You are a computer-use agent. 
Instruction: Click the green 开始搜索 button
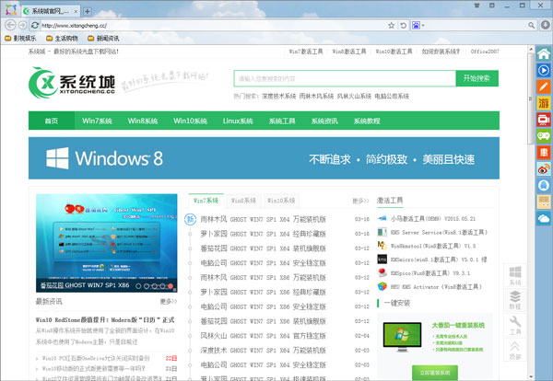pos(477,78)
